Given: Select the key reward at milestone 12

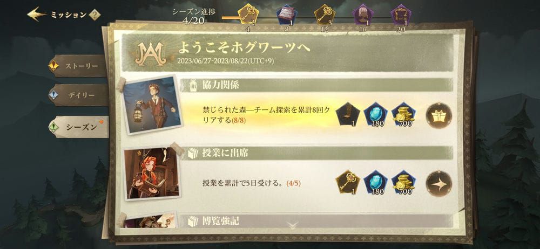Looking at the screenshot, I should pos(325,15).
